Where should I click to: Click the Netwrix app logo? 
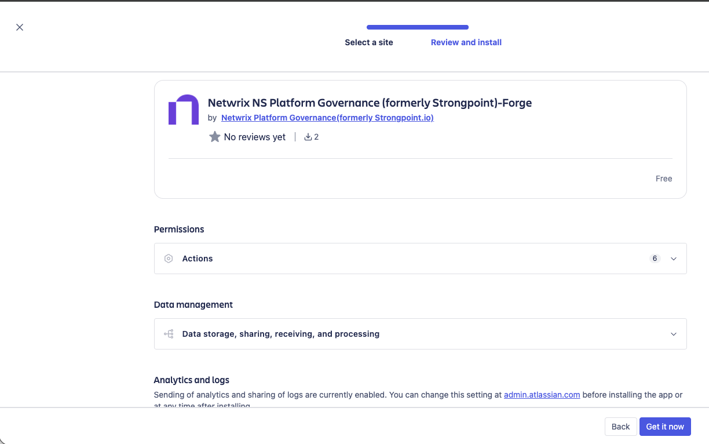183,110
